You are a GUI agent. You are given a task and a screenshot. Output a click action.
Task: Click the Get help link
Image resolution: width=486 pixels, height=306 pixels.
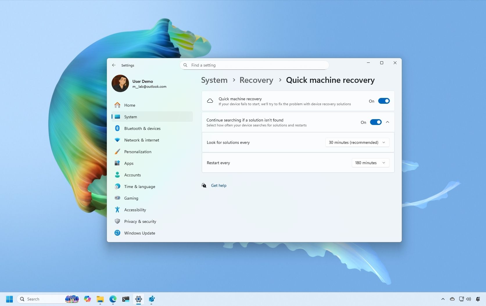coord(218,185)
